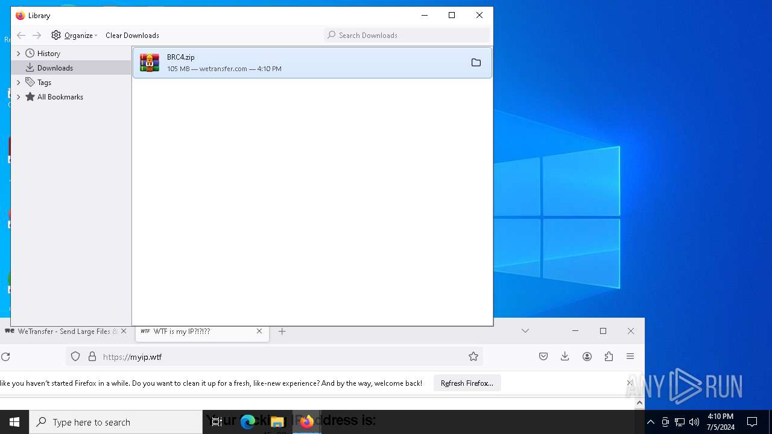This screenshot has width=772, height=434.
Task: Expand All Bookmarks tree node
Action: (18, 97)
